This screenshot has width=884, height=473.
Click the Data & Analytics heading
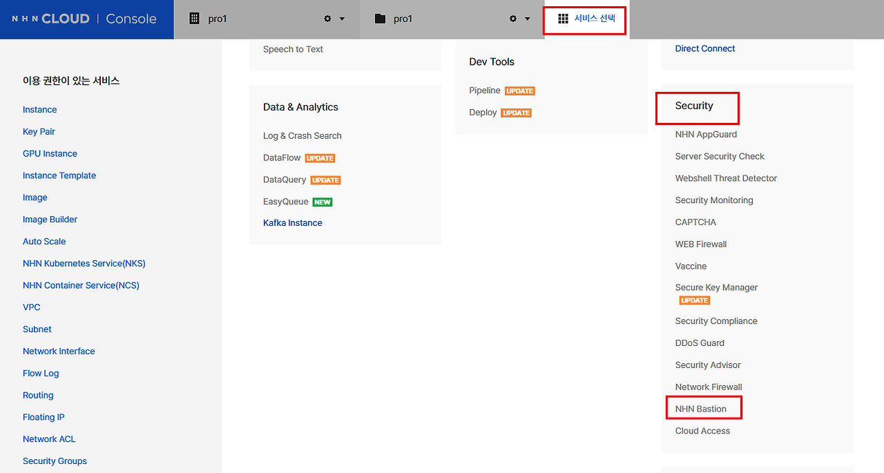coord(300,107)
